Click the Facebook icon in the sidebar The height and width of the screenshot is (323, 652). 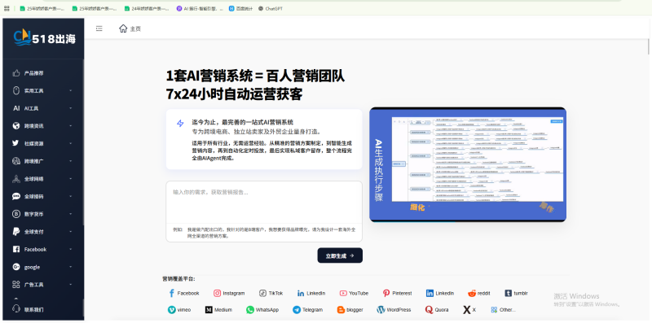click(16, 250)
